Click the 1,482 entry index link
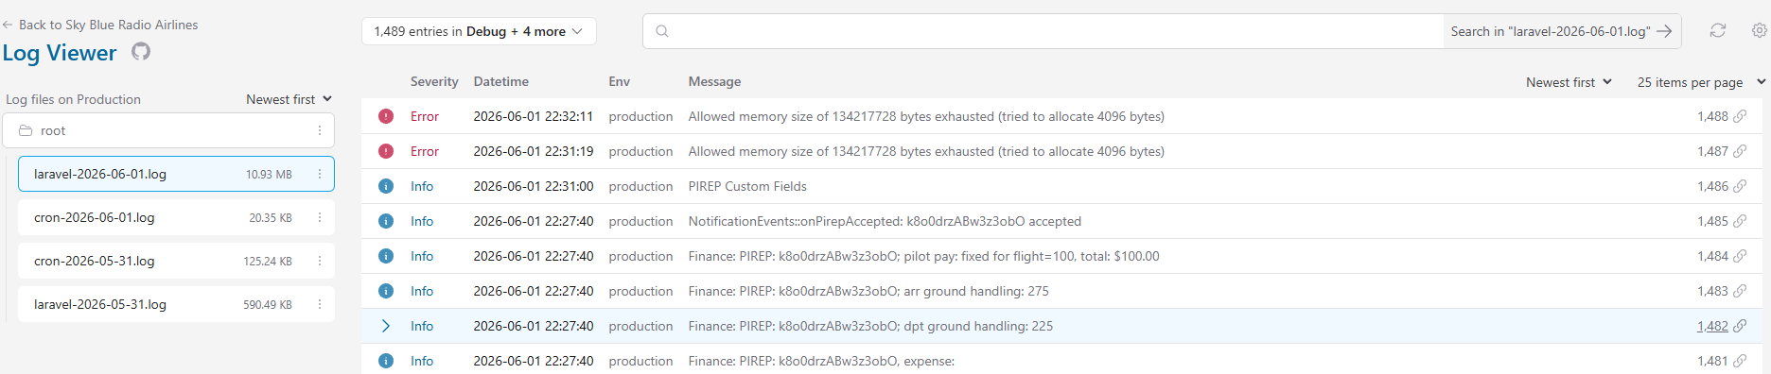This screenshot has width=1771, height=374. pos(1712,326)
